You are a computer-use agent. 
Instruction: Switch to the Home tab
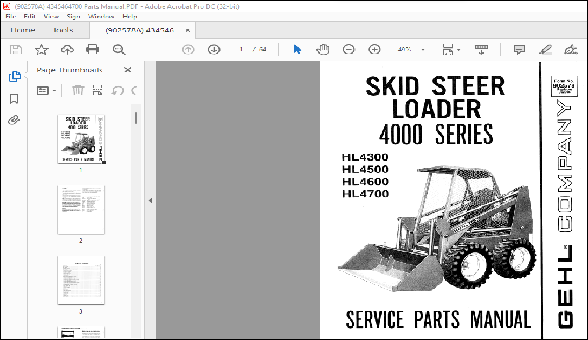(23, 30)
